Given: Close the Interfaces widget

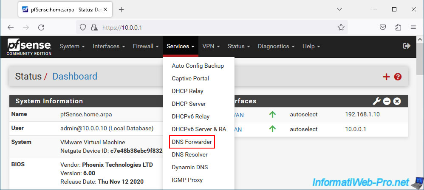Looking at the screenshot, I should click(x=397, y=101).
